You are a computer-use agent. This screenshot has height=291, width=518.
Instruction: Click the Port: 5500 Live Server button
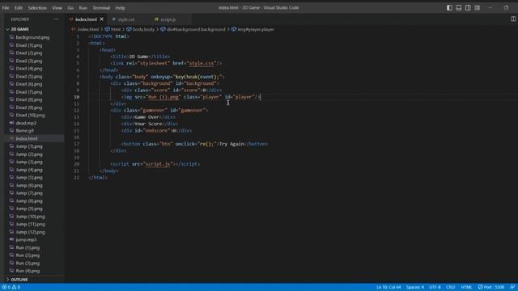click(x=491, y=287)
